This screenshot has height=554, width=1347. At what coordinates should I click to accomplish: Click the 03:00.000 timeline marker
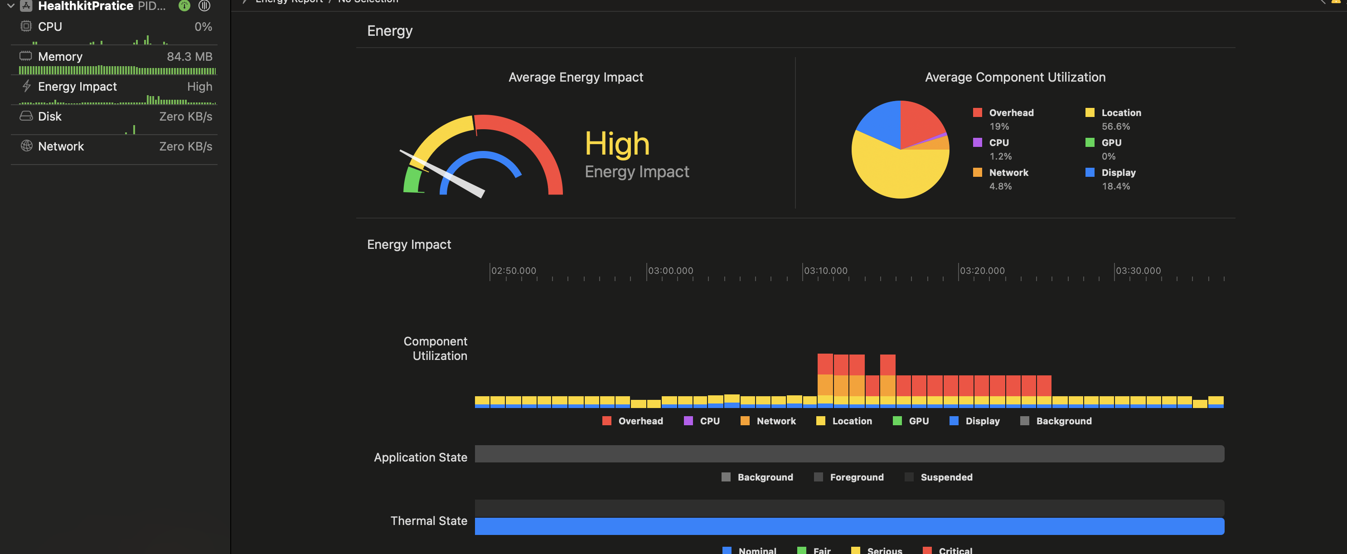click(670, 271)
